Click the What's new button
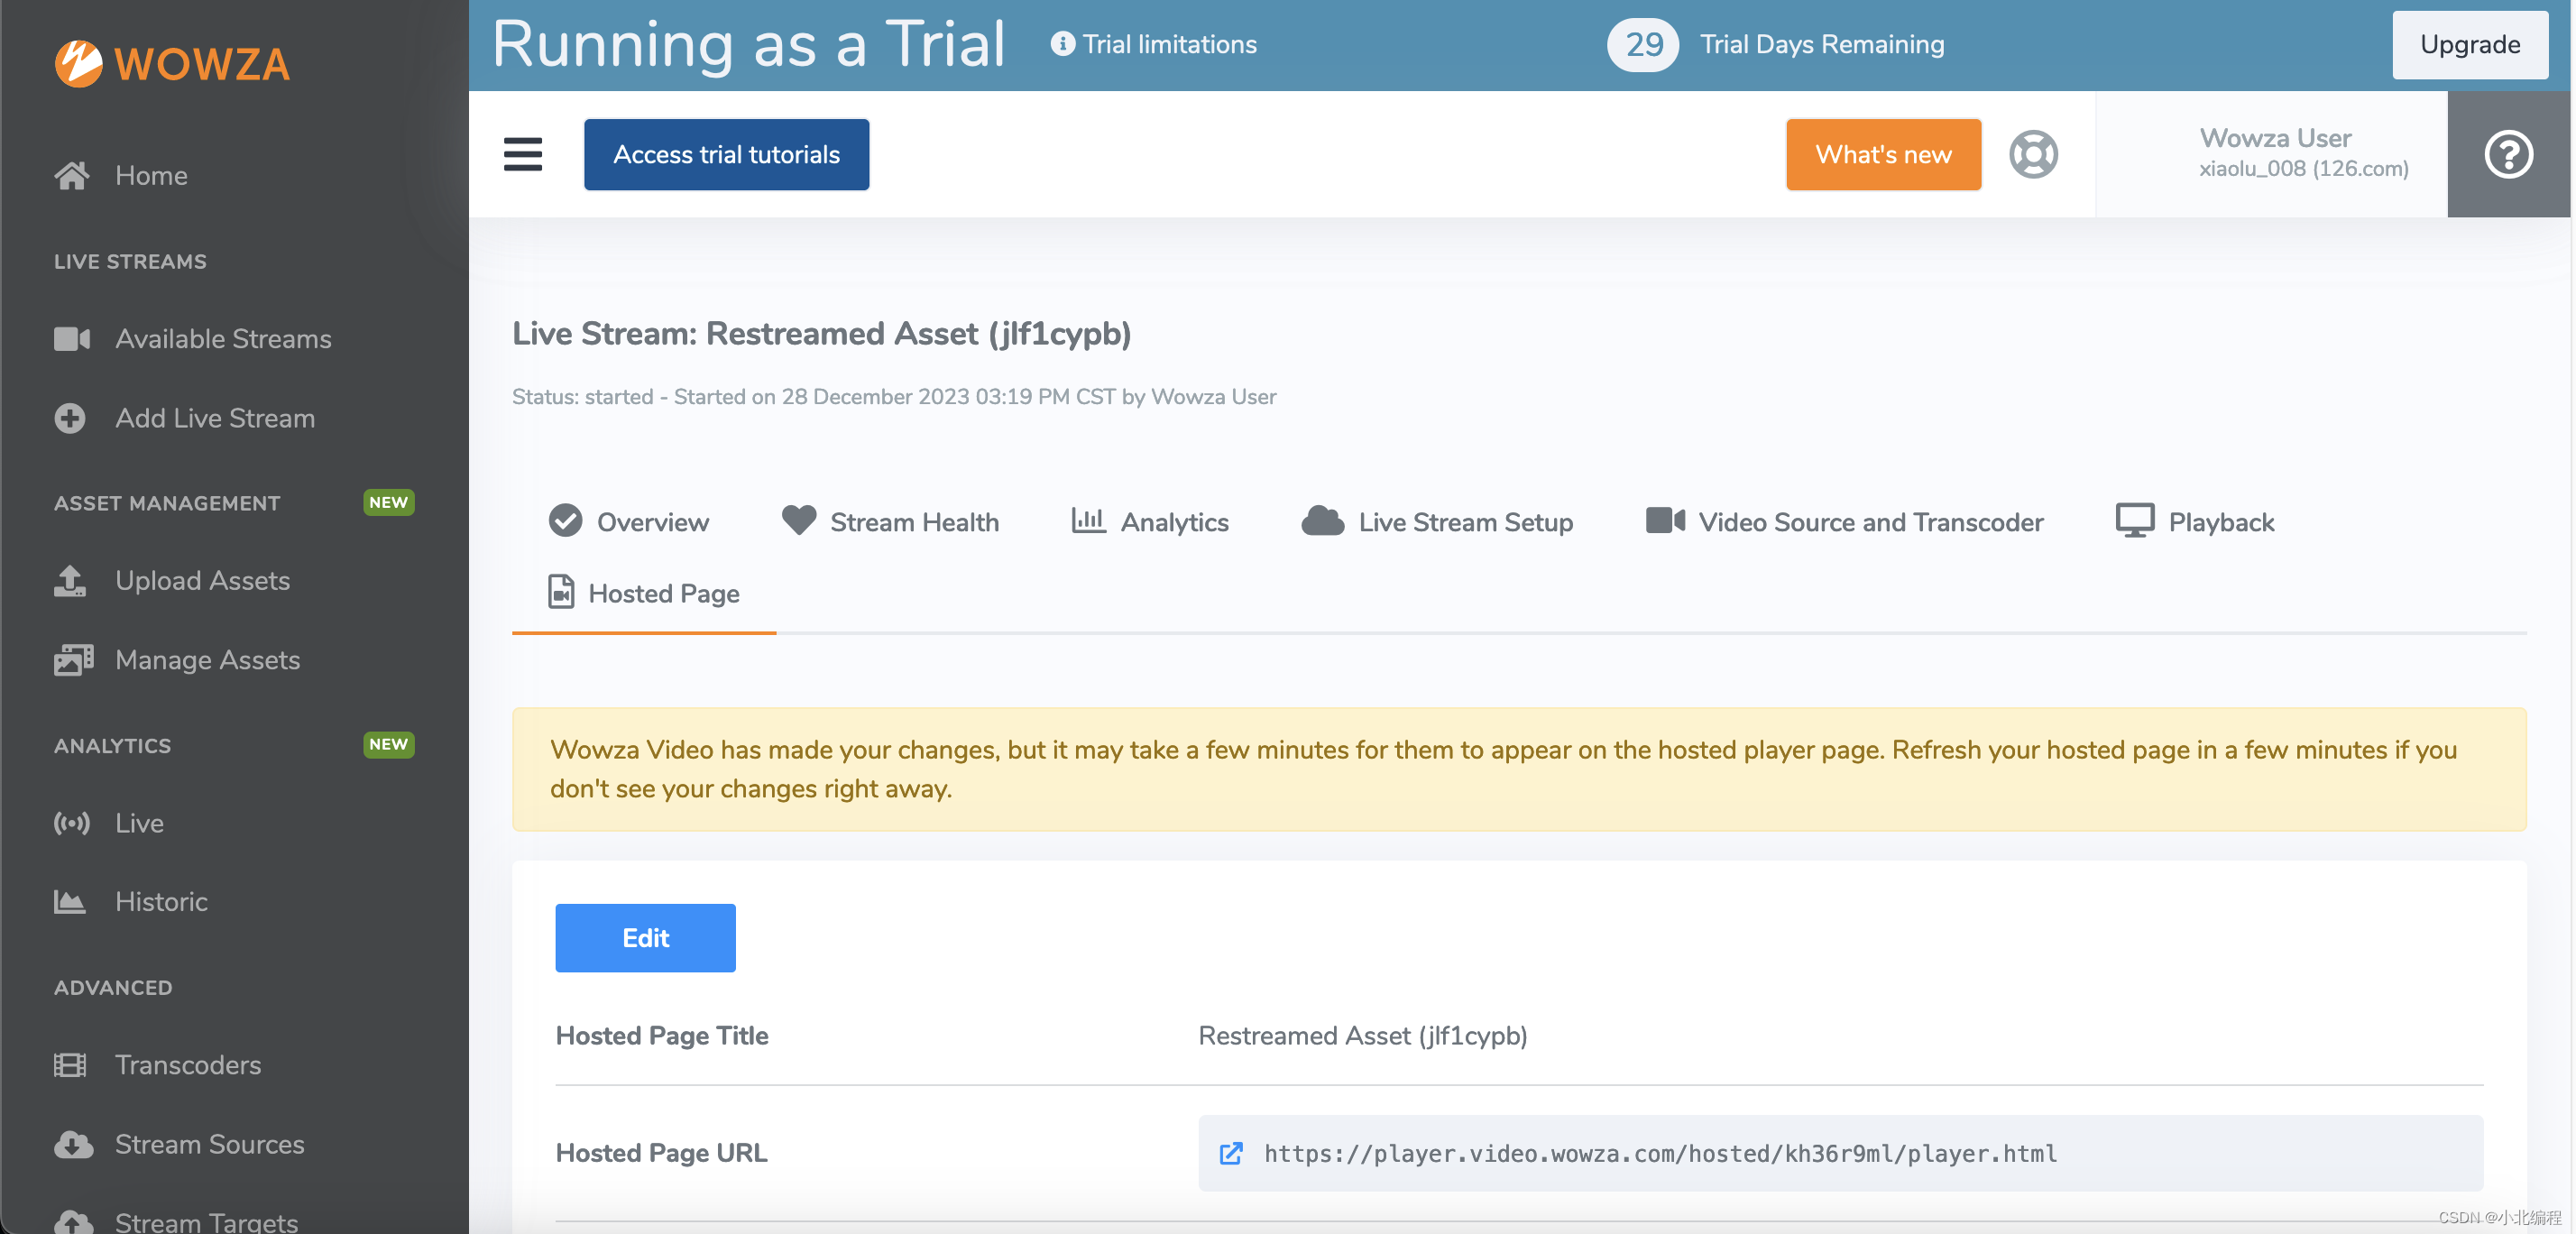Image resolution: width=2576 pixels, height=1234 pixels. (1883, 154)
